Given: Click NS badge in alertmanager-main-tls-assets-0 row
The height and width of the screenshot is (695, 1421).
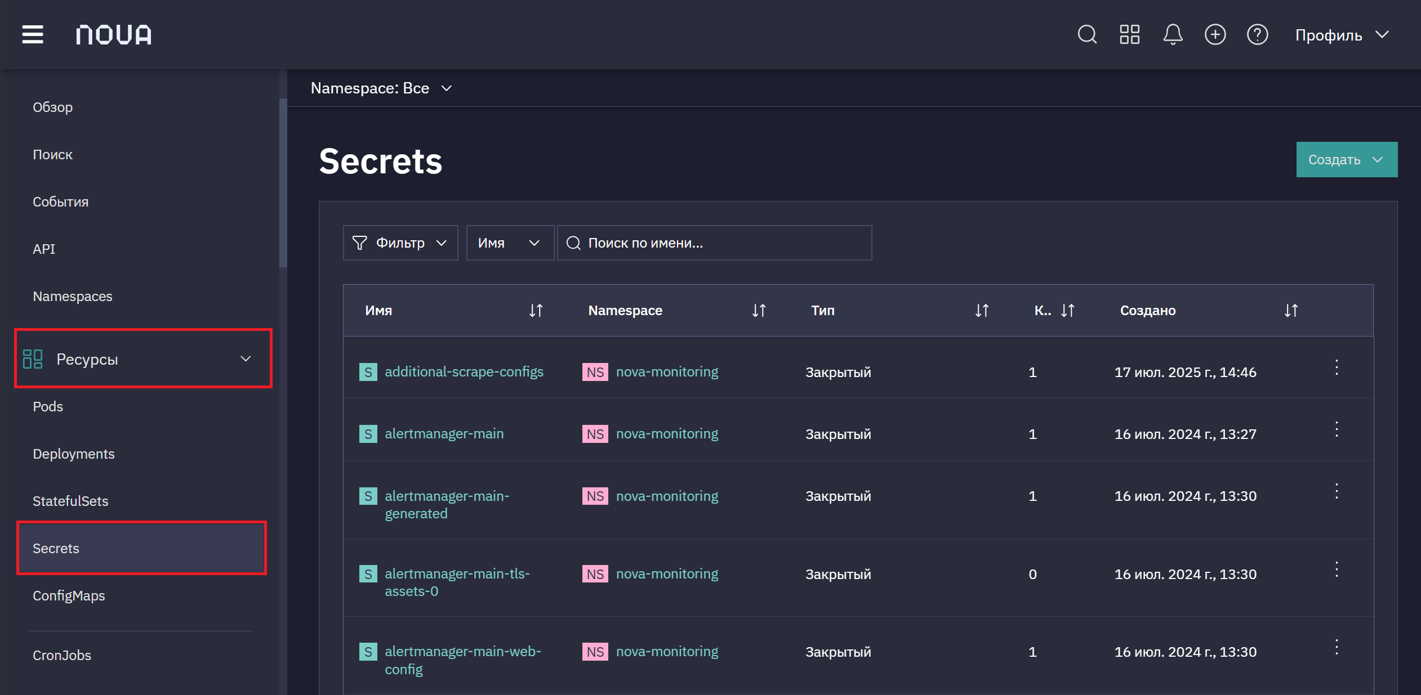Looking at the screenshot, I should [x=595, y=573].
